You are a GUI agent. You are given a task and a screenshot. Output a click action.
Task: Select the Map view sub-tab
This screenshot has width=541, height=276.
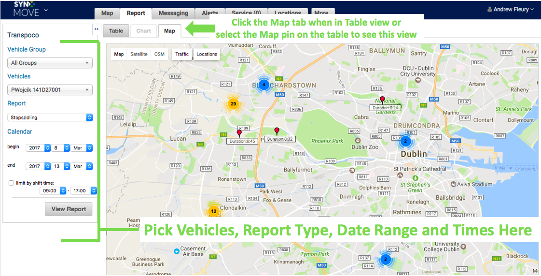pyautogui.click(x=169, y=31)
